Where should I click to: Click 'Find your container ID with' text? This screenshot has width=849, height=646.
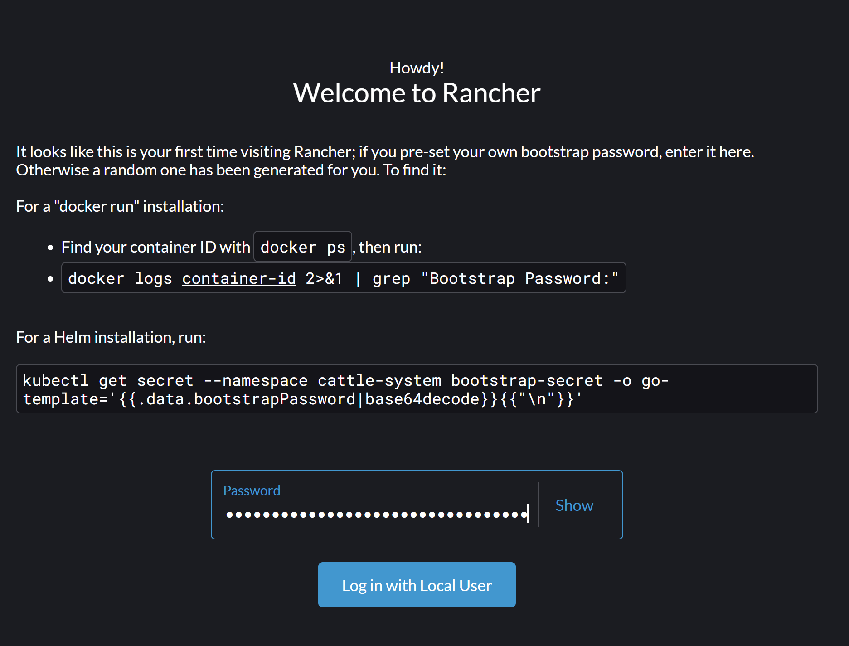[x=155, y=247]
